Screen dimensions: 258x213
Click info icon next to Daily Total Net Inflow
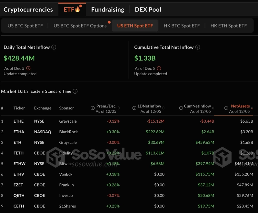tap(54, 47)
